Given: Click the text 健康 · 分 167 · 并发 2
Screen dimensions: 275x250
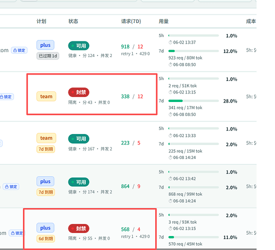Looking at the screenshot, I should [x=90, y=149].
